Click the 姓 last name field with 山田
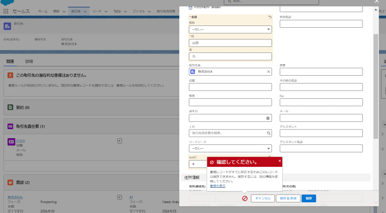Image resolution: width=386 pixels, height=213 pixels. coord(230,43)
